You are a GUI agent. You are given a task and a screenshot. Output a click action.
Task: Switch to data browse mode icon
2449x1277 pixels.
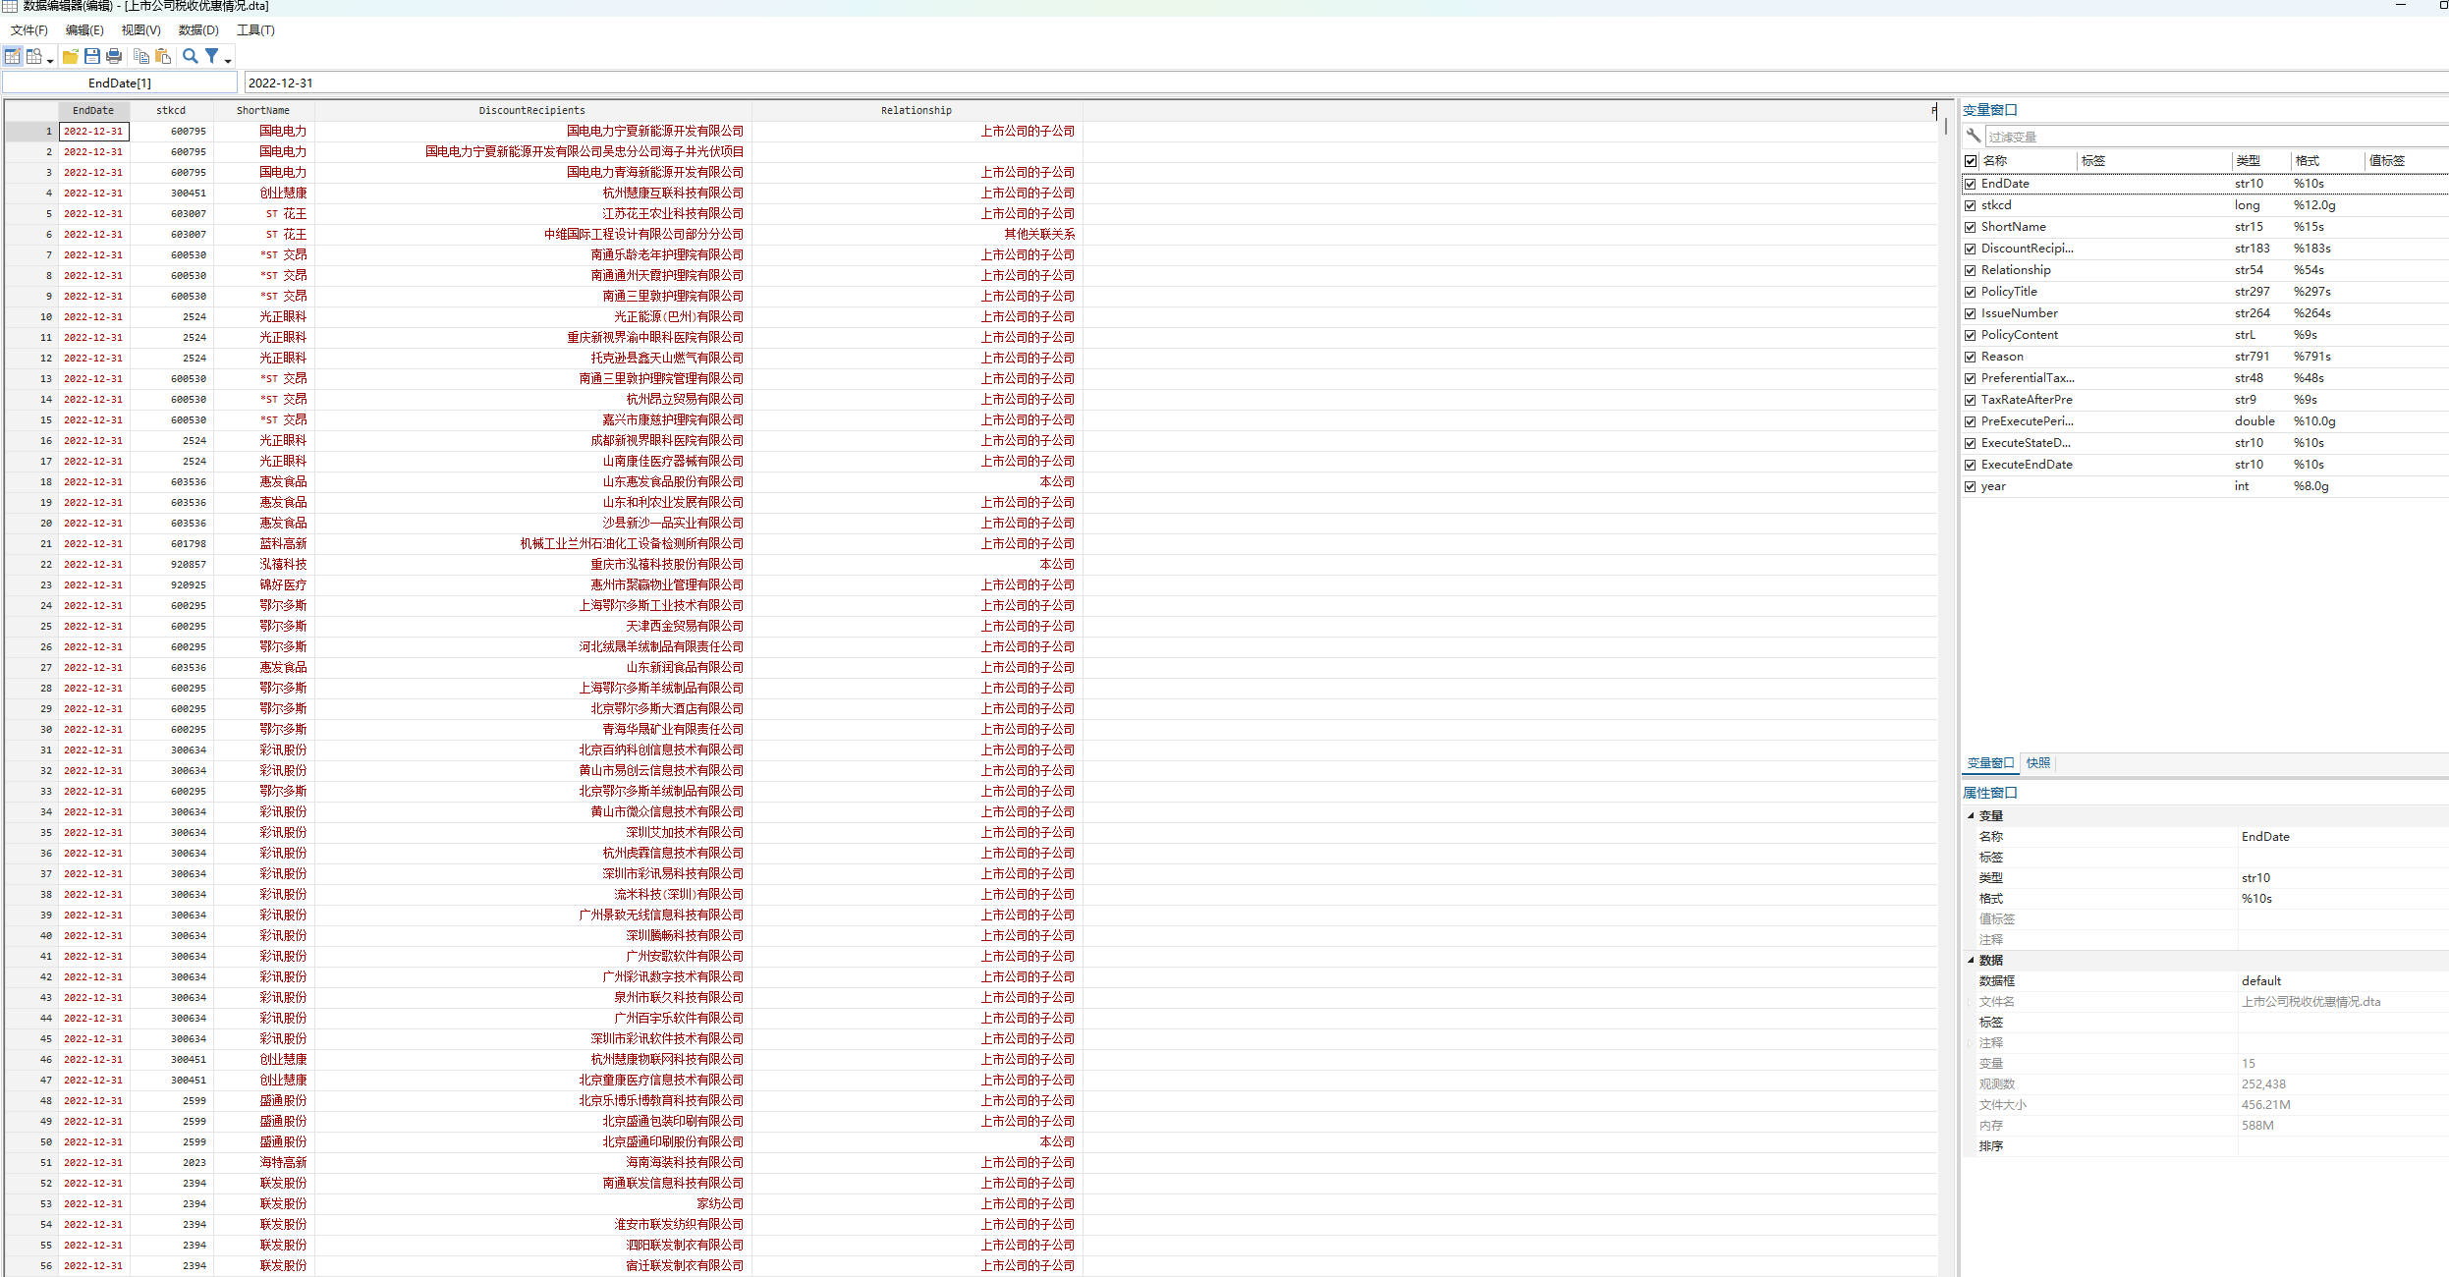pos(34,57)
